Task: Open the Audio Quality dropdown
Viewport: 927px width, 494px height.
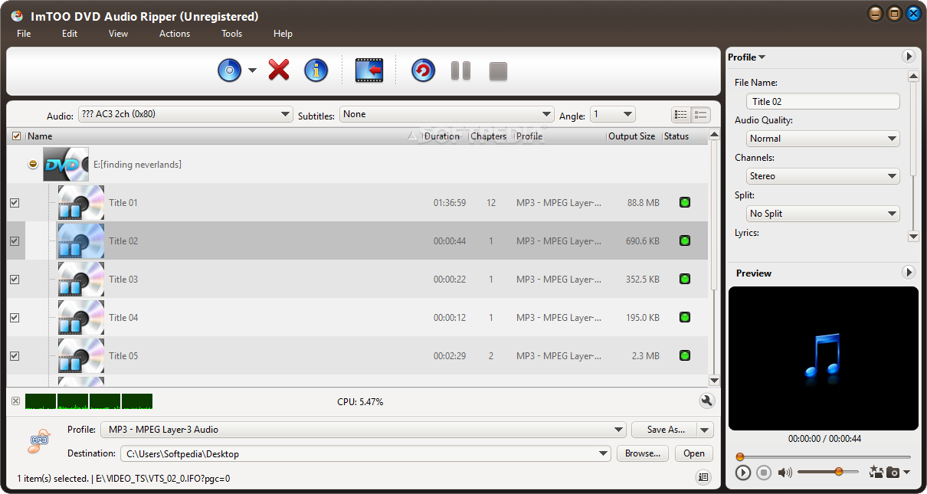Action: click(823, 139)
